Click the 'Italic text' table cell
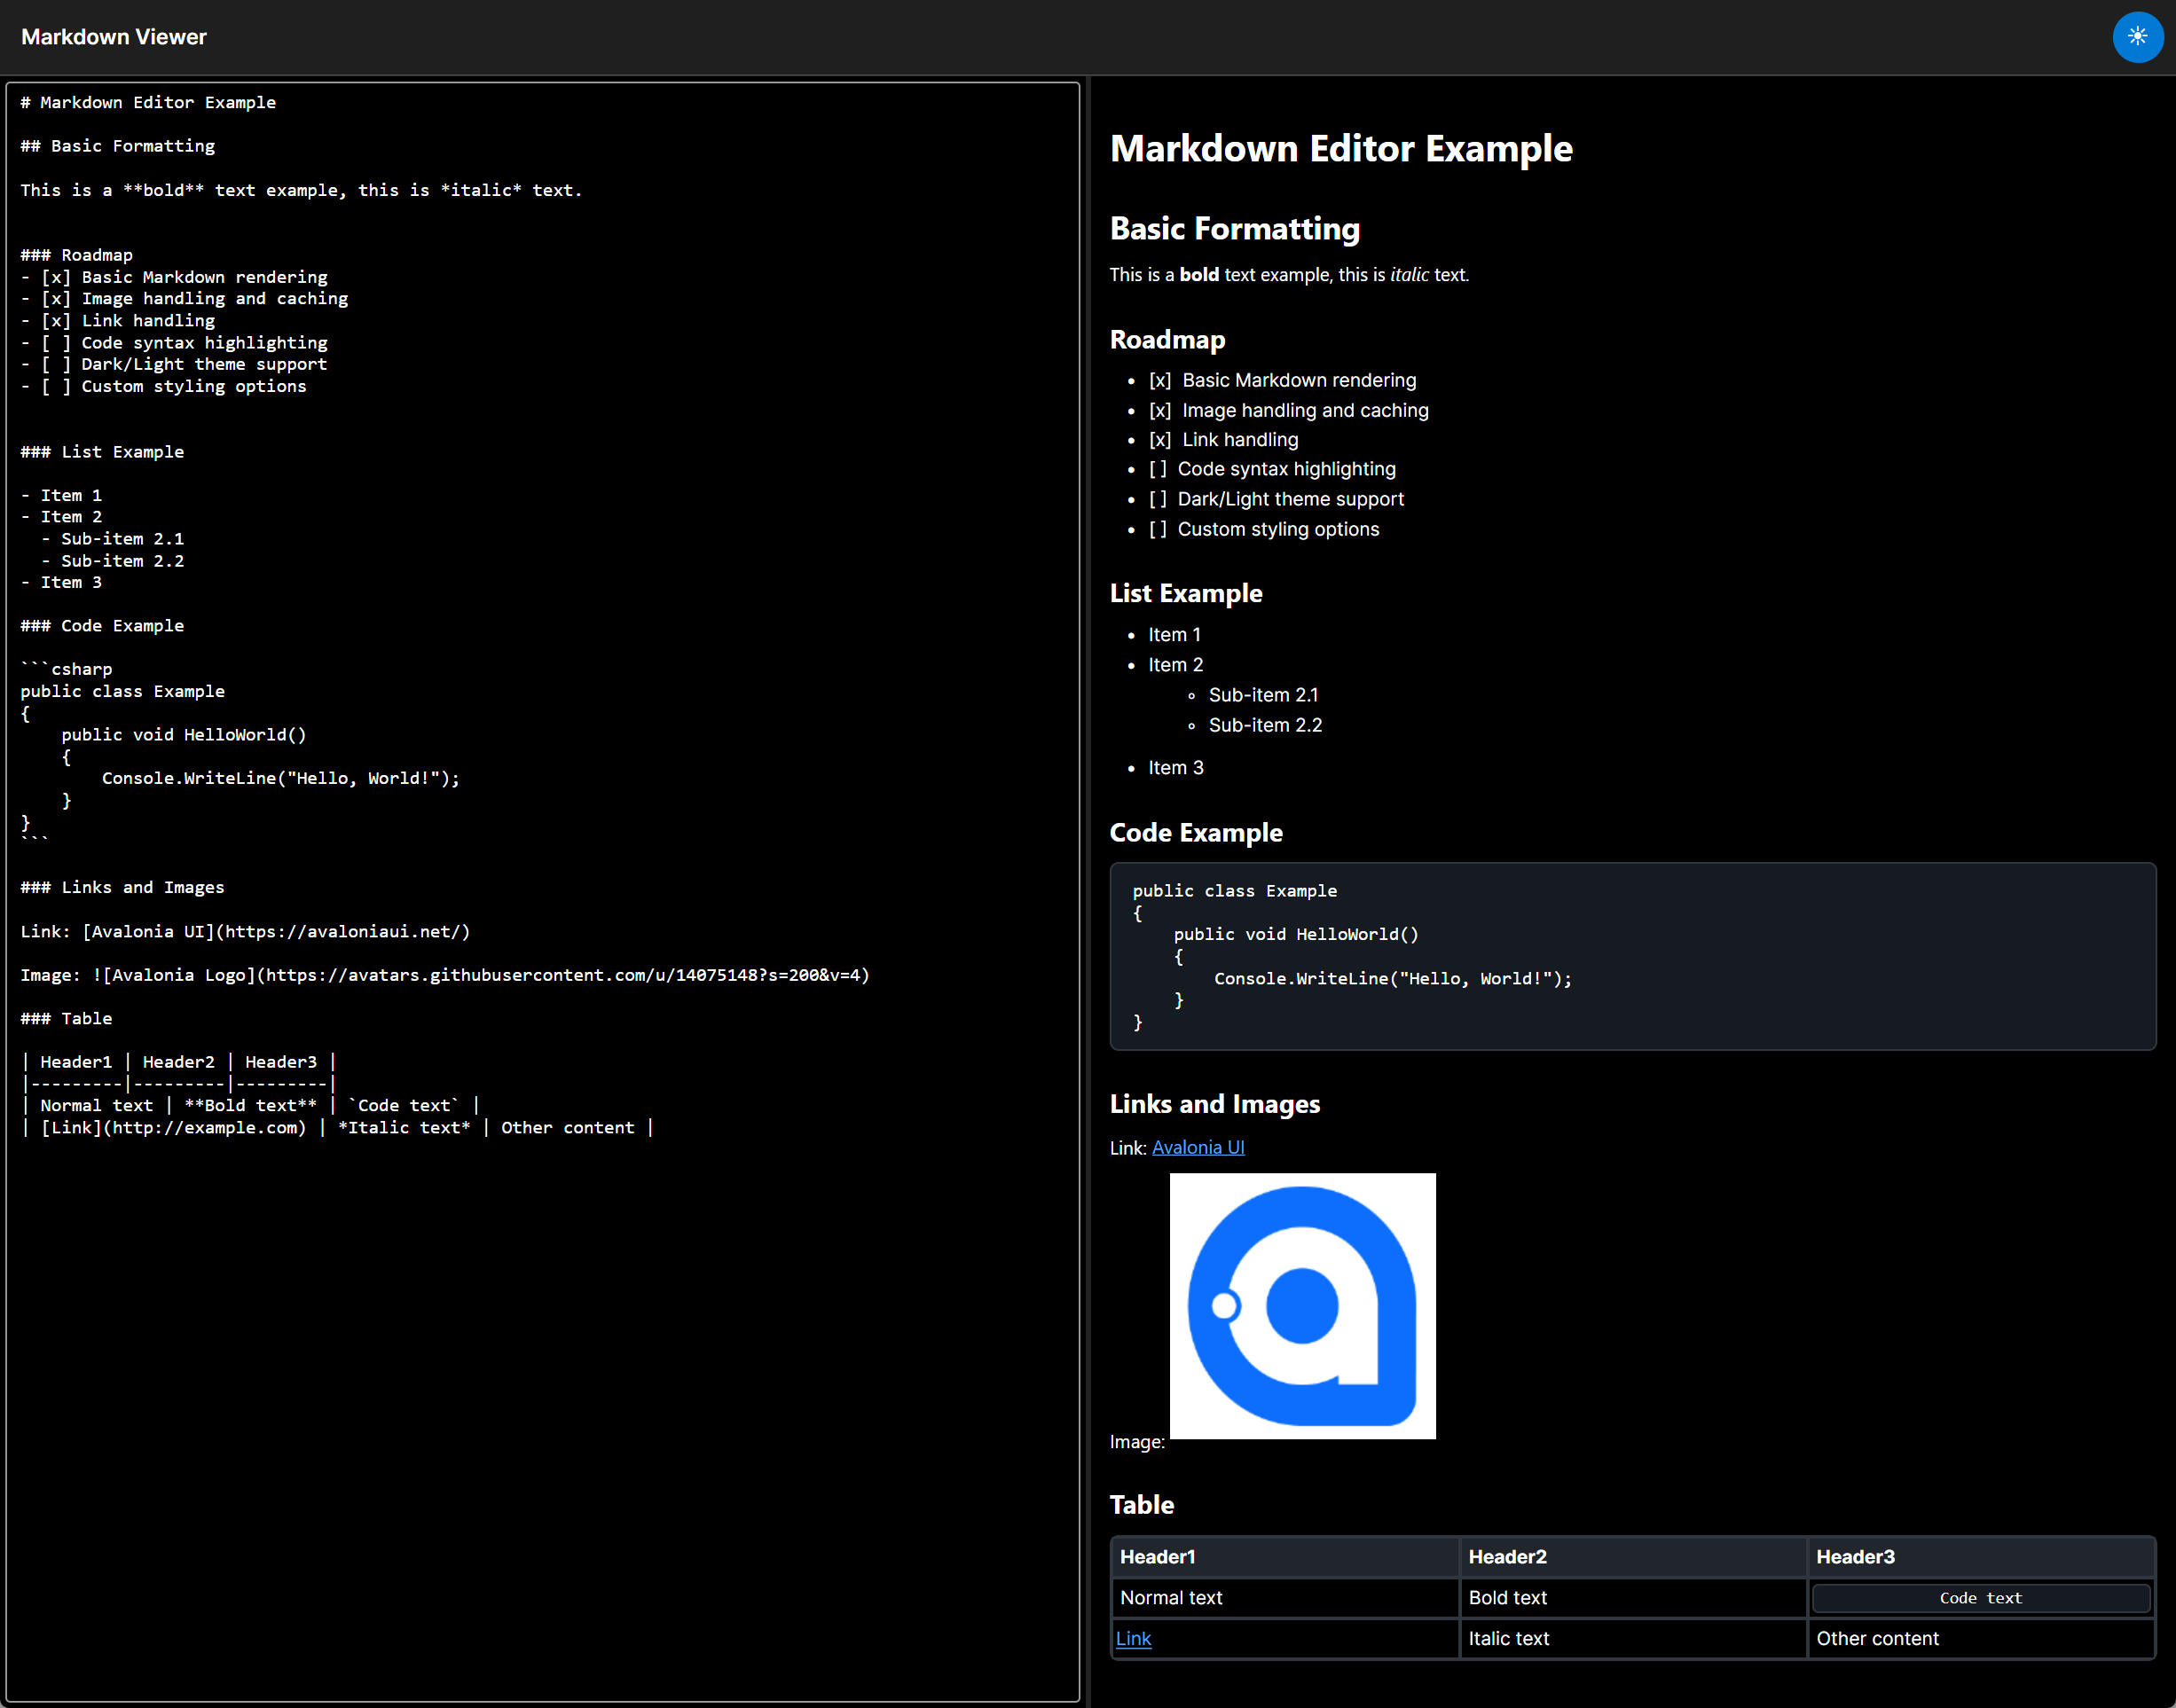Screen dimensions: 2176x1708 point(1508,1638)
